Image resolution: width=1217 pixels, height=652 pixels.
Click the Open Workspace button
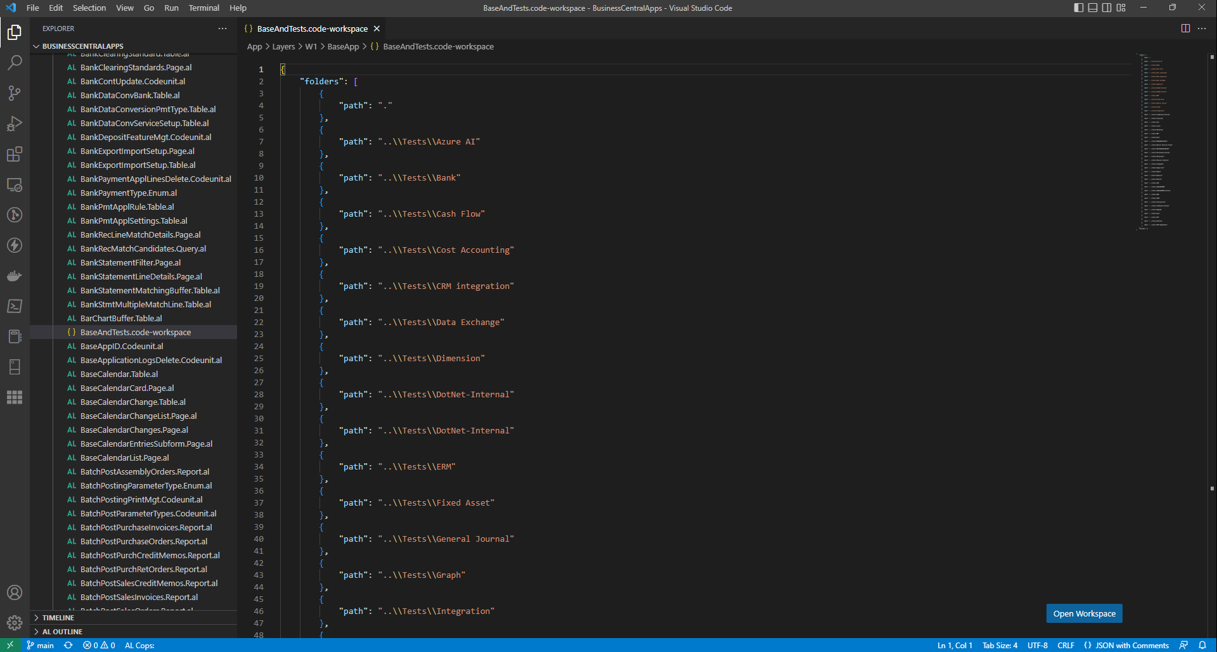point(1084,613)
